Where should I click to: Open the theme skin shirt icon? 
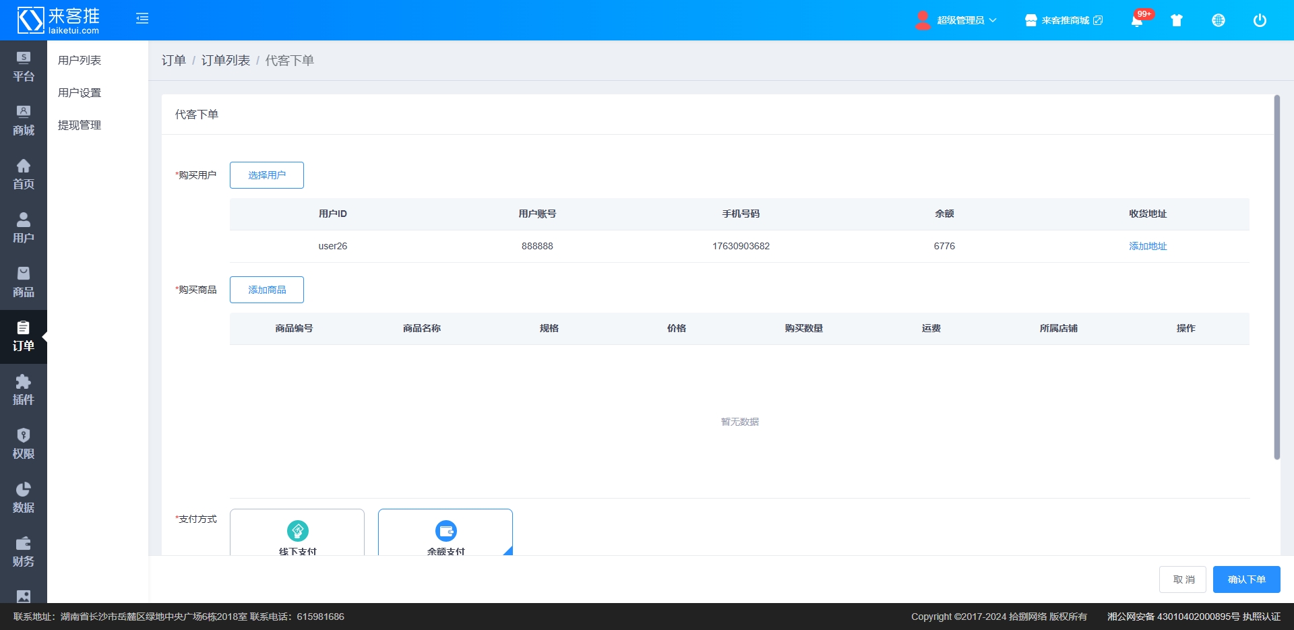tap(1177, 20)
